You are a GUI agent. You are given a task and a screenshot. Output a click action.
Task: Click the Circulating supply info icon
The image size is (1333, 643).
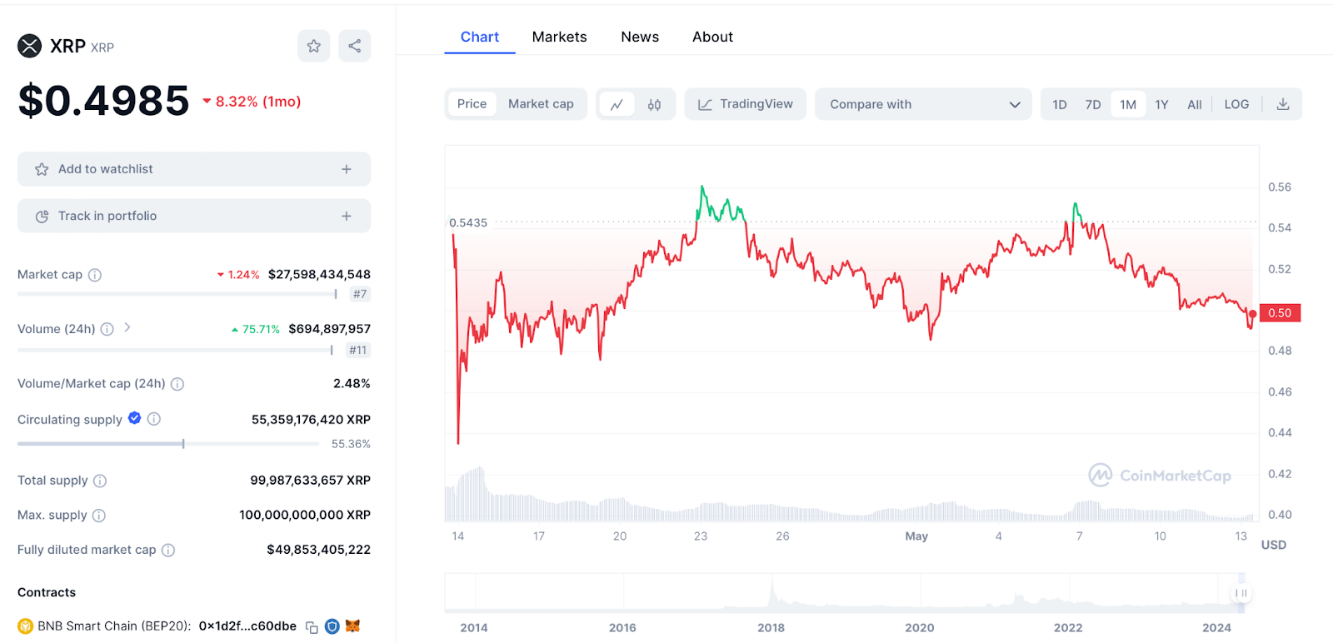[x=154, y=419]
